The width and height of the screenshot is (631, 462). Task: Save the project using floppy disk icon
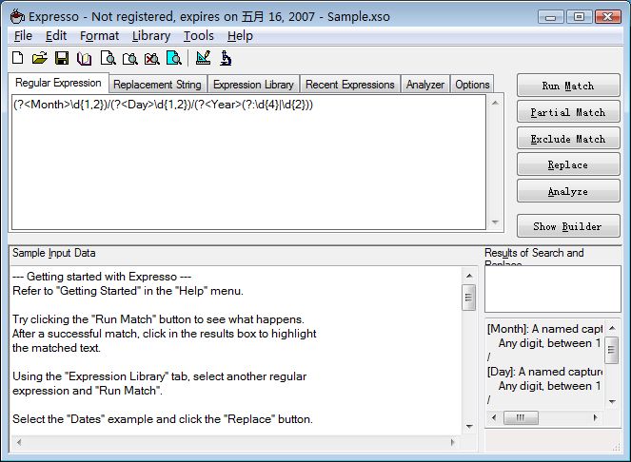[x=62, y=58]
